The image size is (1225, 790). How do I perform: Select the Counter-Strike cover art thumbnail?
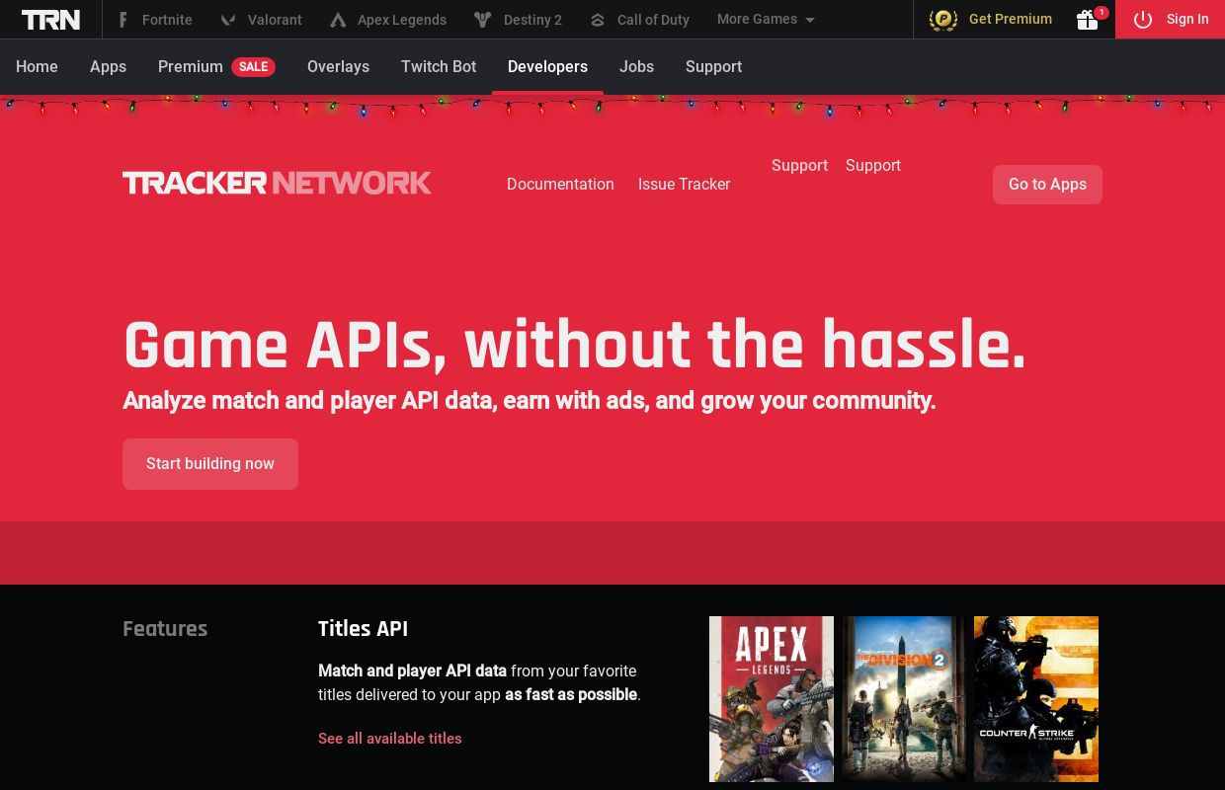point(1036,699)
